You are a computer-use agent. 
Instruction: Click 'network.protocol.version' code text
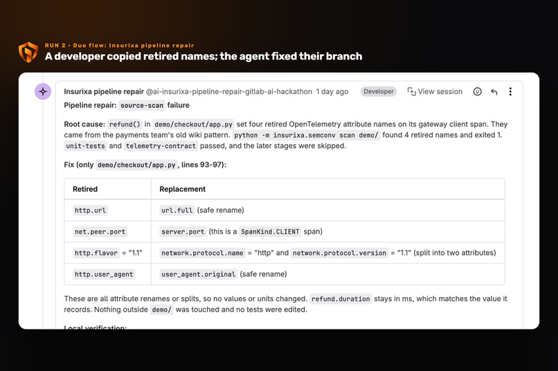point(339,253)
